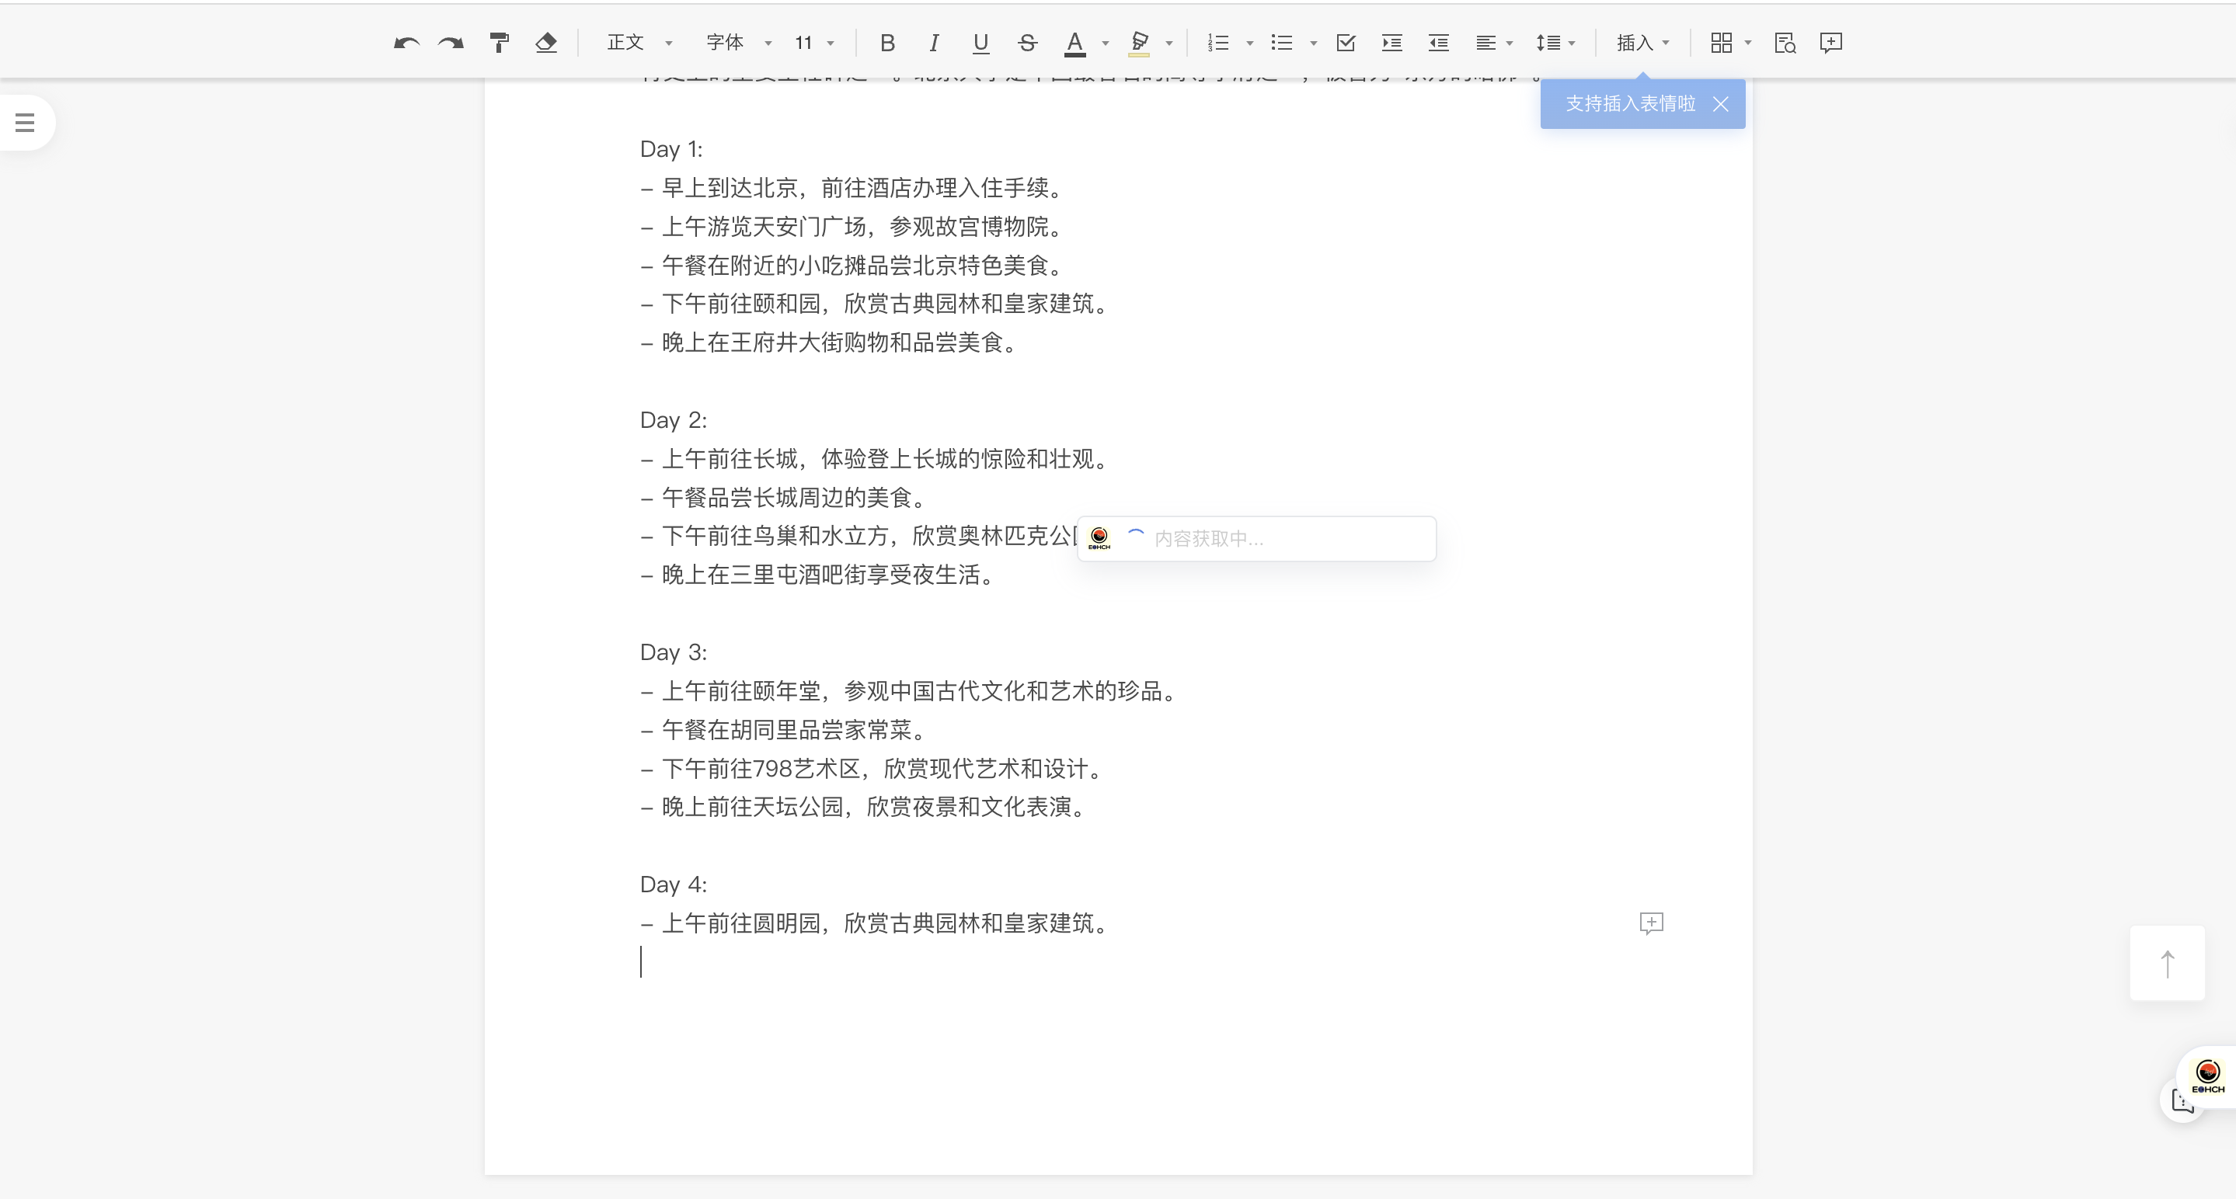Click add comment icon in toolbar
The height and width of the screenshot is (1199, 2236).
coord(1830,43)
